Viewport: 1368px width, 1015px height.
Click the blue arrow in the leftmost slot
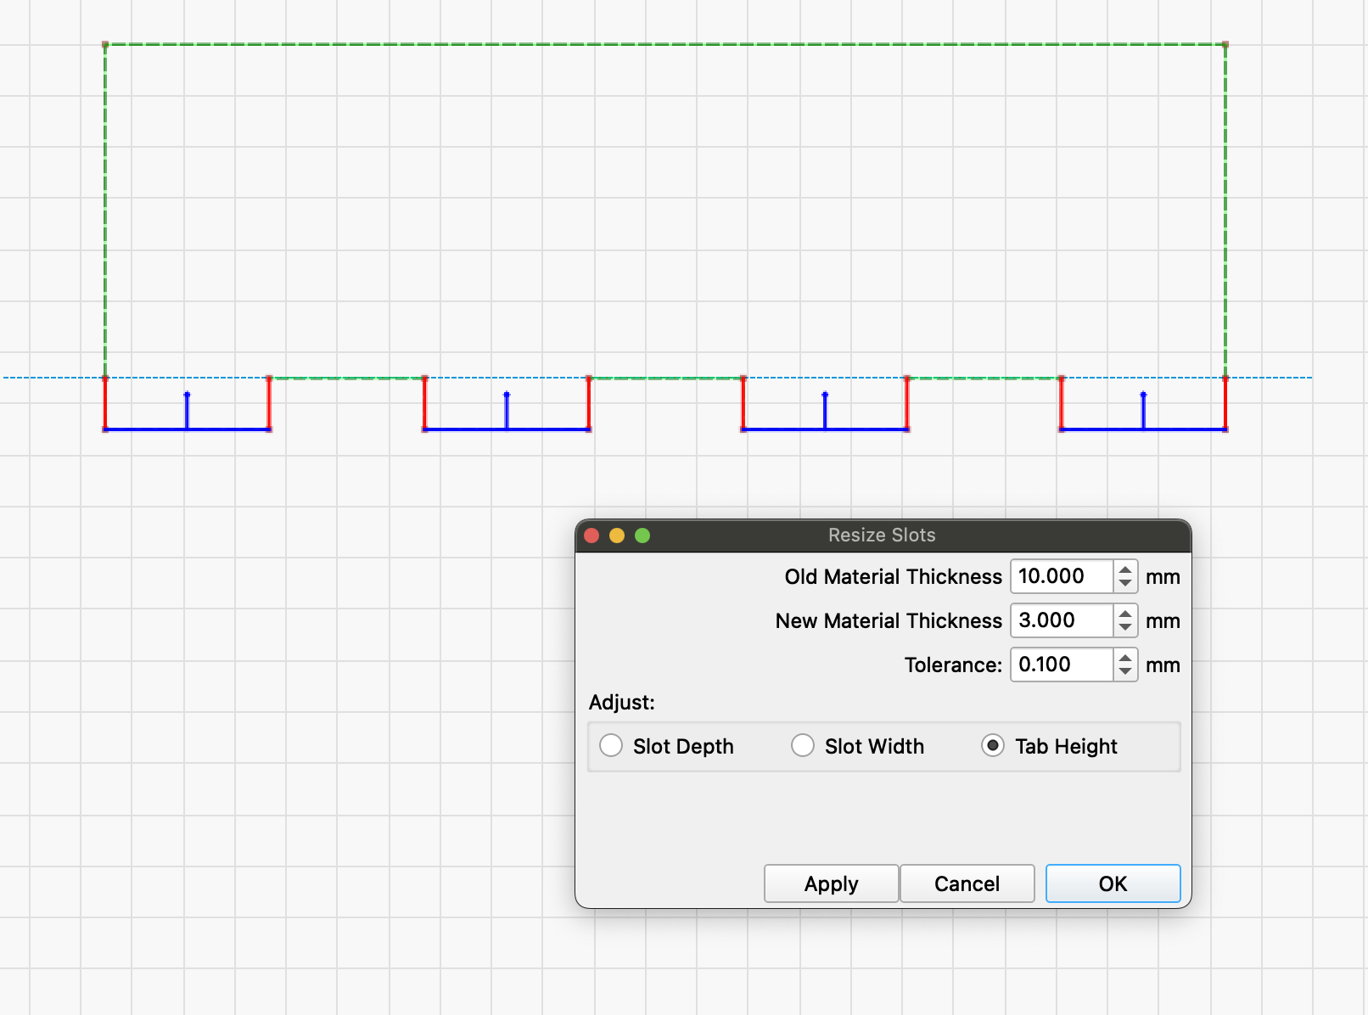click(x=188, y=410)
